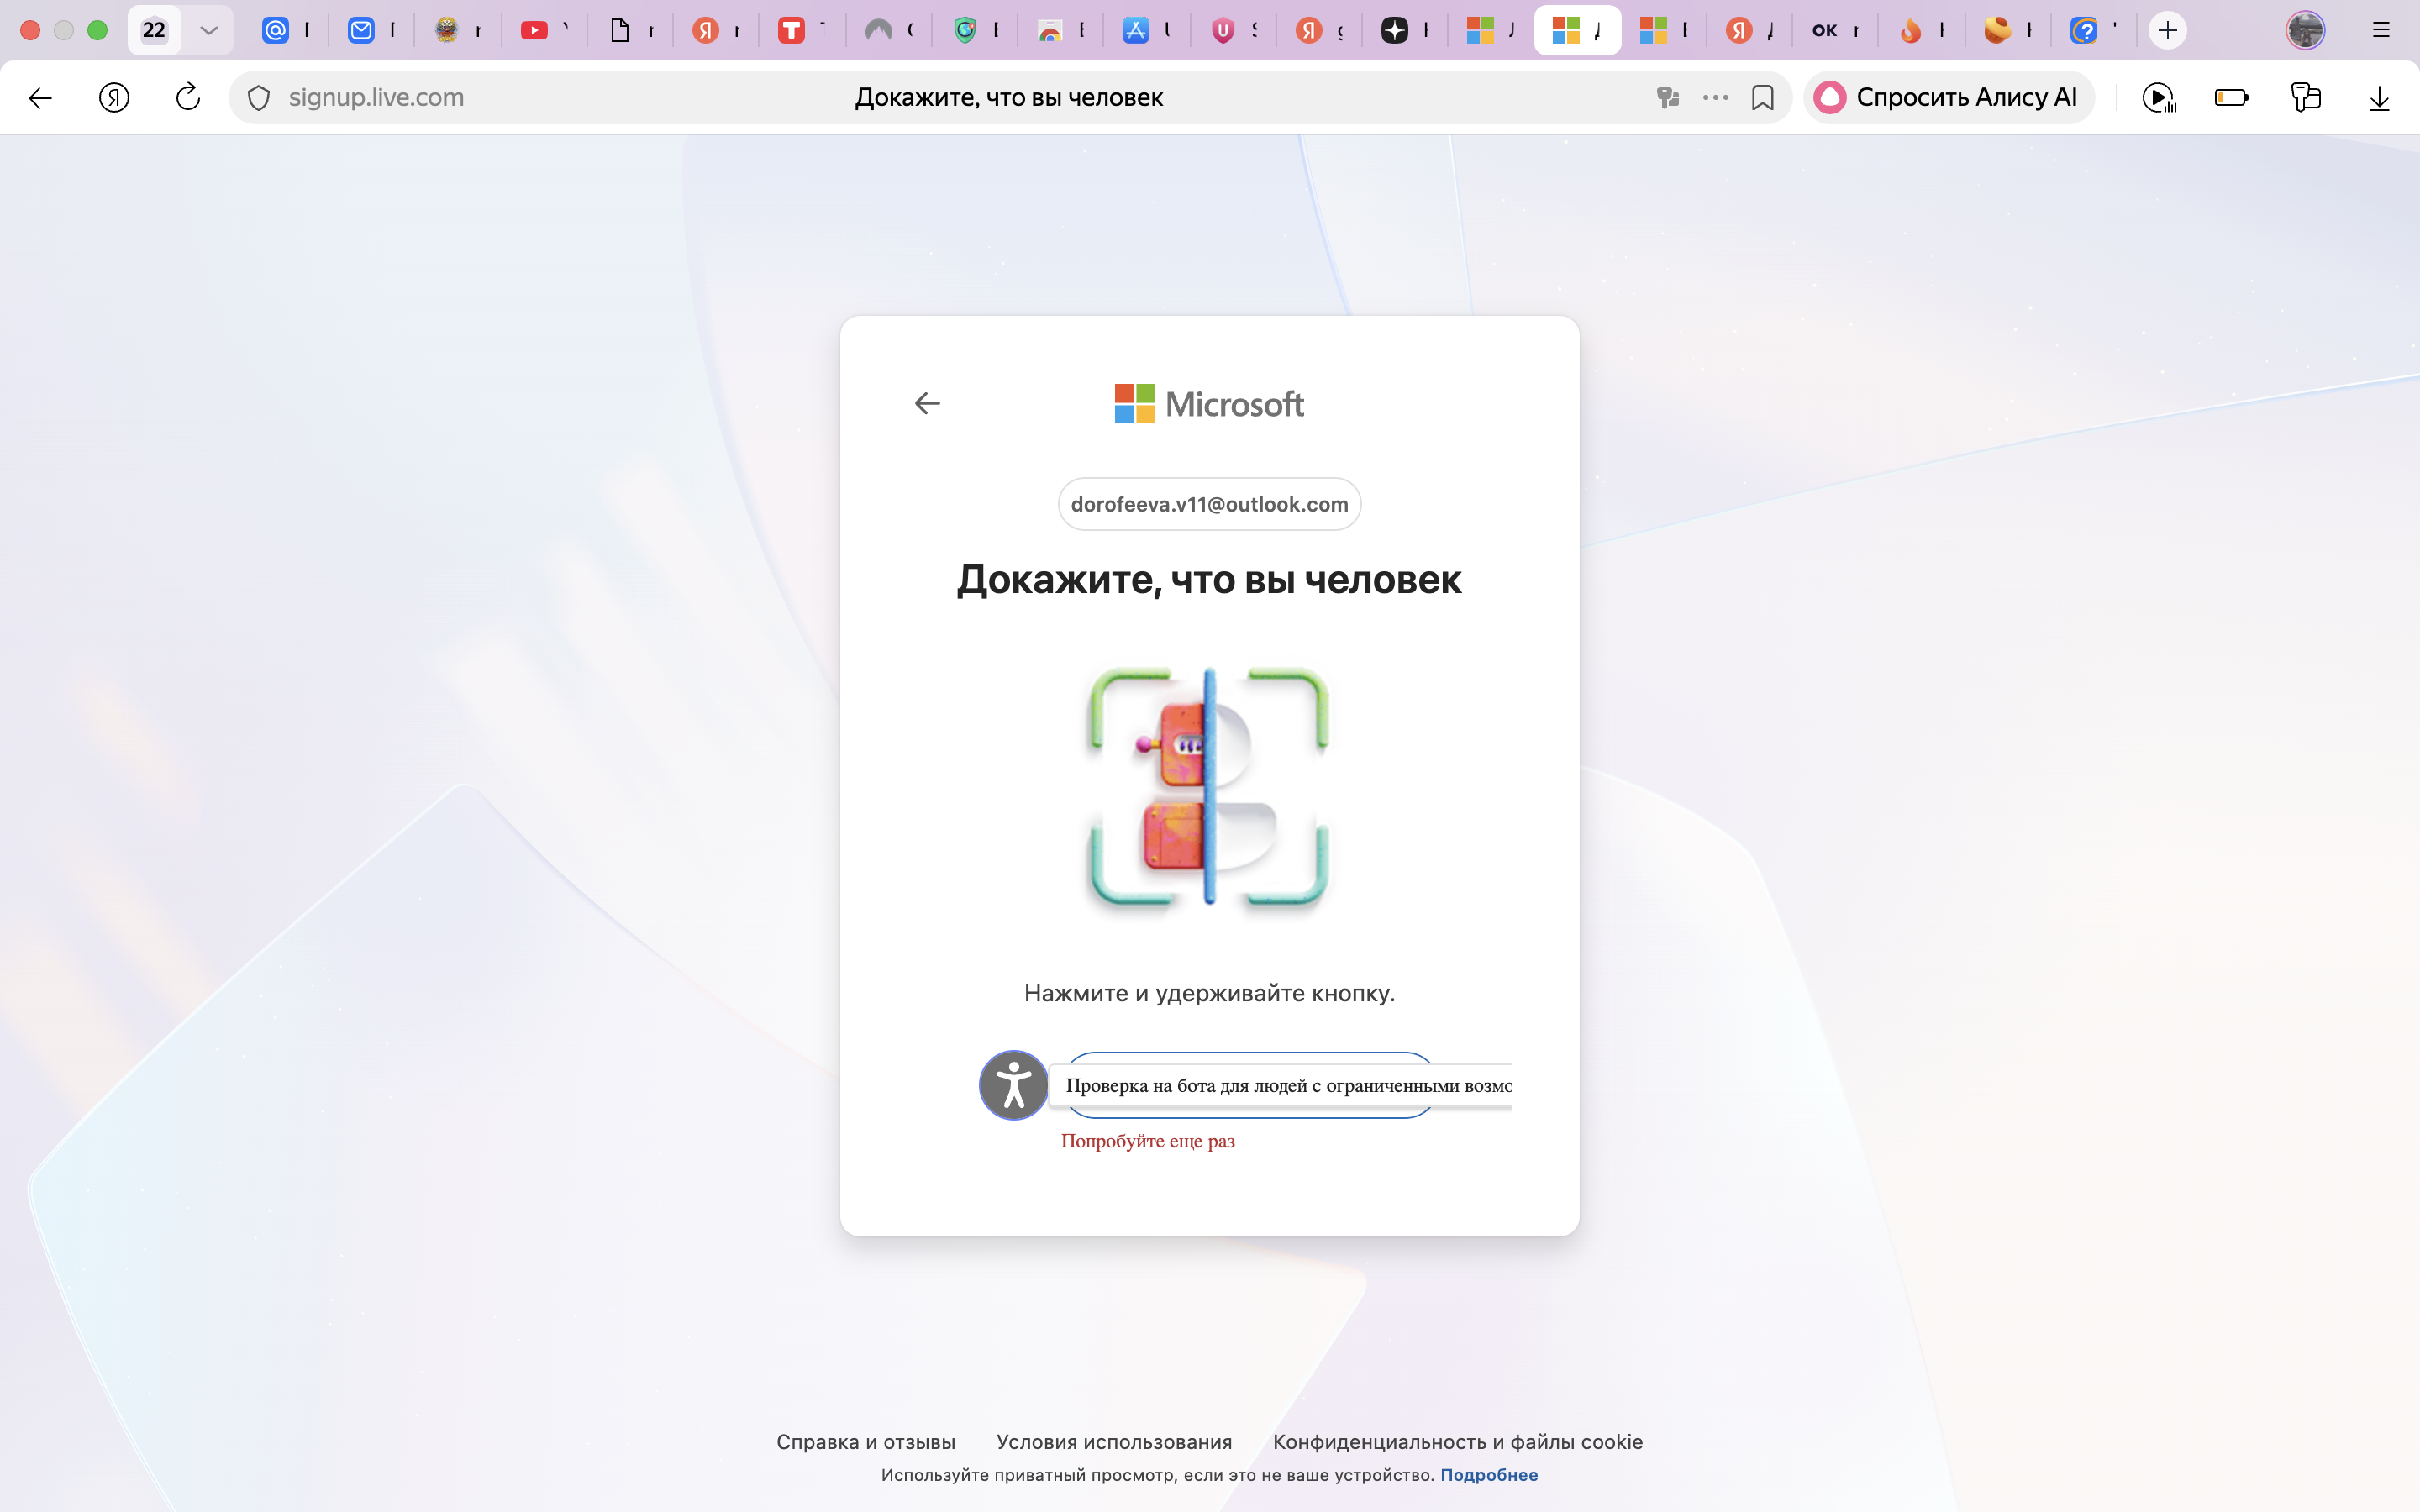The width and height of the screenshot is (2420, 1512).
Task: Bookmark this page
Action: (1763, 97)
